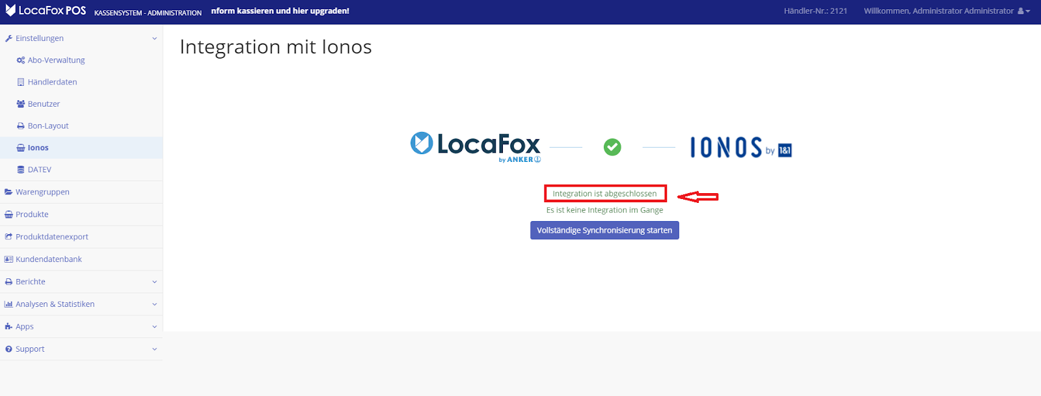Collapse the Einstellungen section chevron

click(154, 38)
